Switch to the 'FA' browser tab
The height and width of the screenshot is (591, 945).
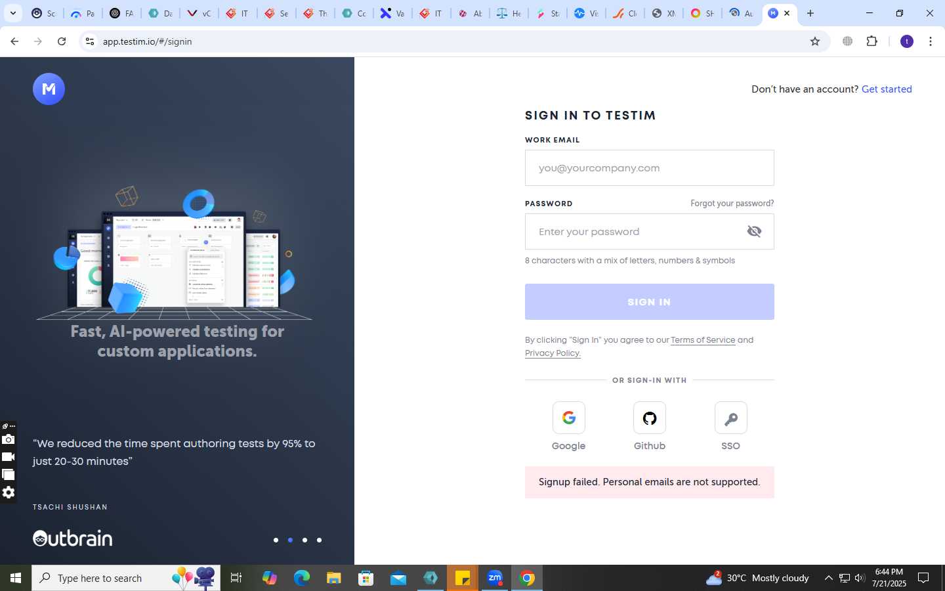pos(121,13)
